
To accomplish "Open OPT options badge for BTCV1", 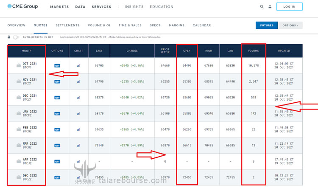I will (x=57, y=65).
